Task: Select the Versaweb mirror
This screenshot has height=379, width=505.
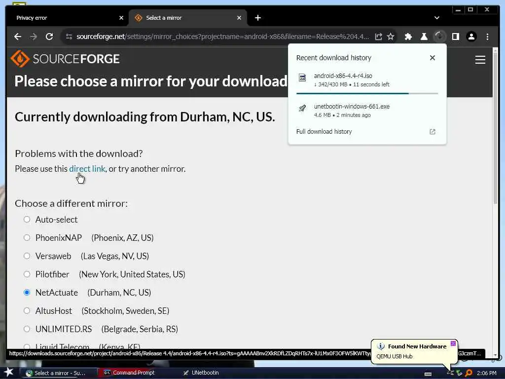Action: coord(27,256)
